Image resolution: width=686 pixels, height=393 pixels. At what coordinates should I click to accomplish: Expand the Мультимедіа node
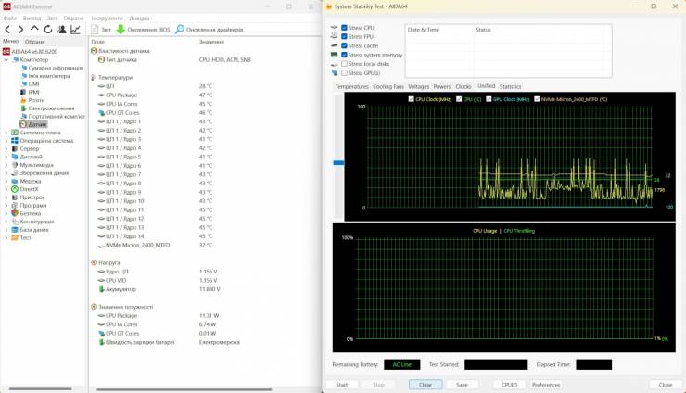click(6, 165)
